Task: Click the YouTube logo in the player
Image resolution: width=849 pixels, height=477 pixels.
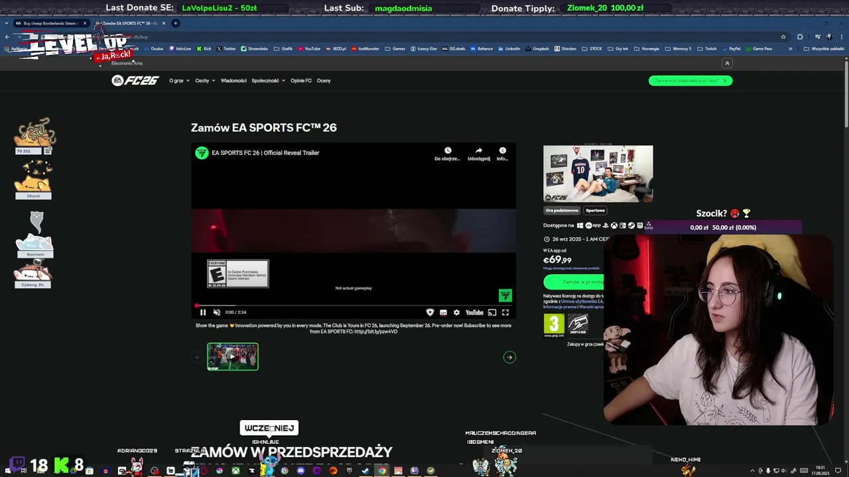Action: click(474, 313)
